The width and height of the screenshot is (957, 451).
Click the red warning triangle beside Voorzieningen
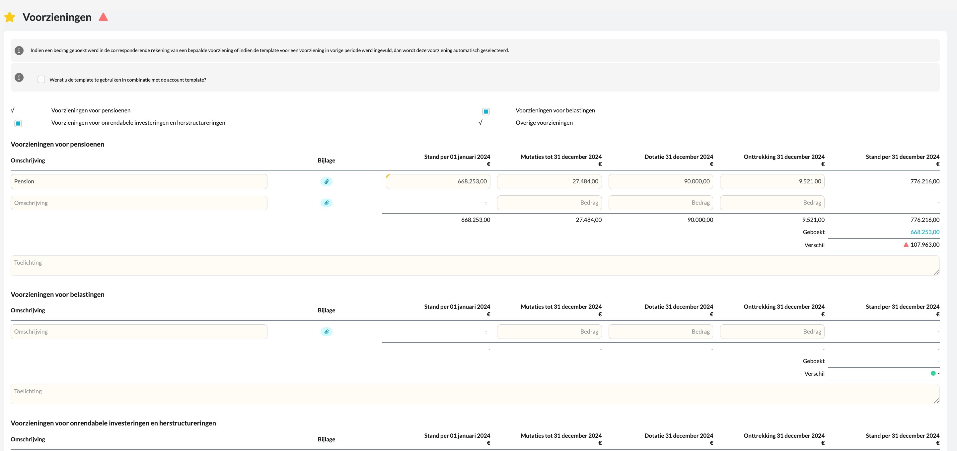(x=103, y=17)
